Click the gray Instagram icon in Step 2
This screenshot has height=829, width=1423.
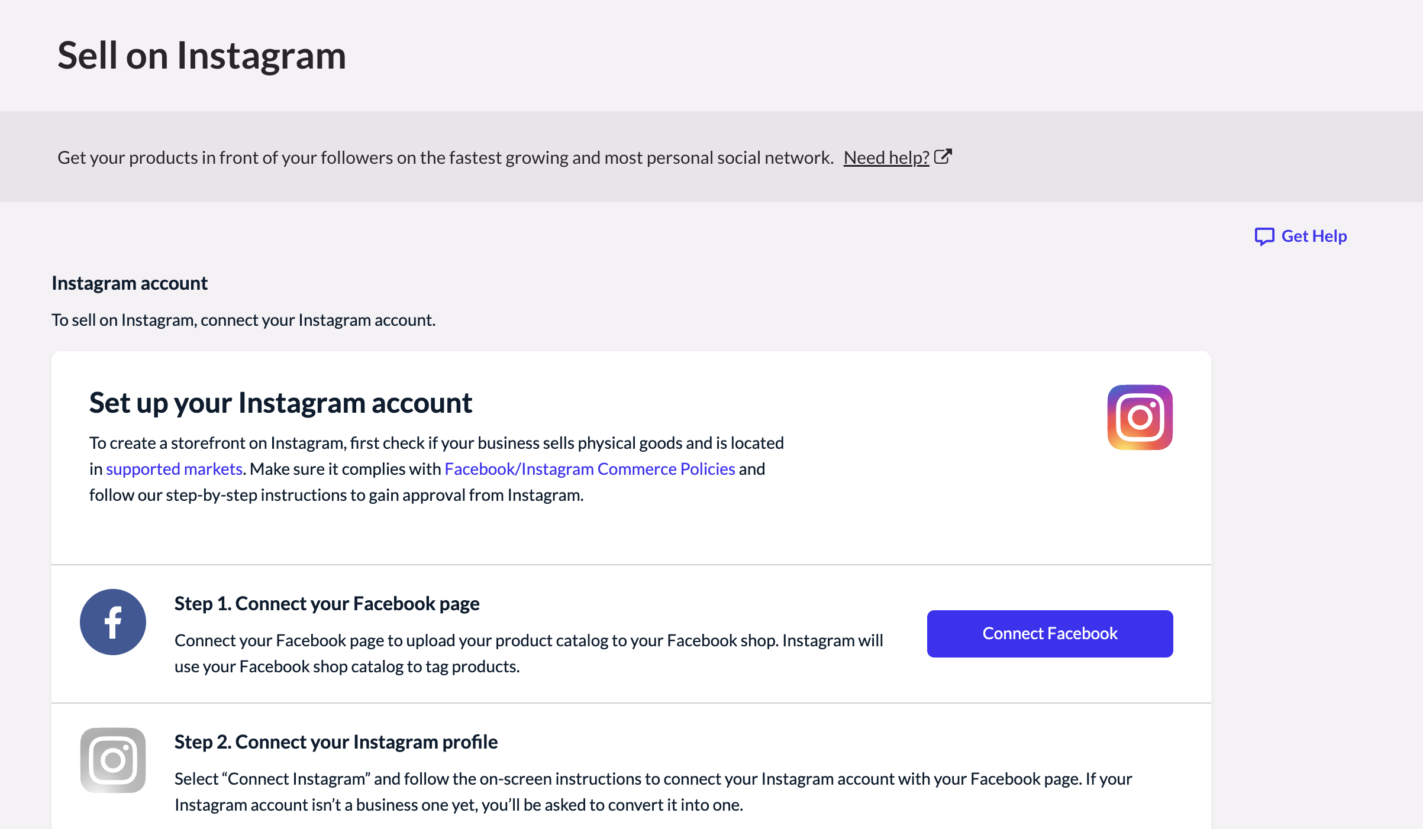point(113,760)
